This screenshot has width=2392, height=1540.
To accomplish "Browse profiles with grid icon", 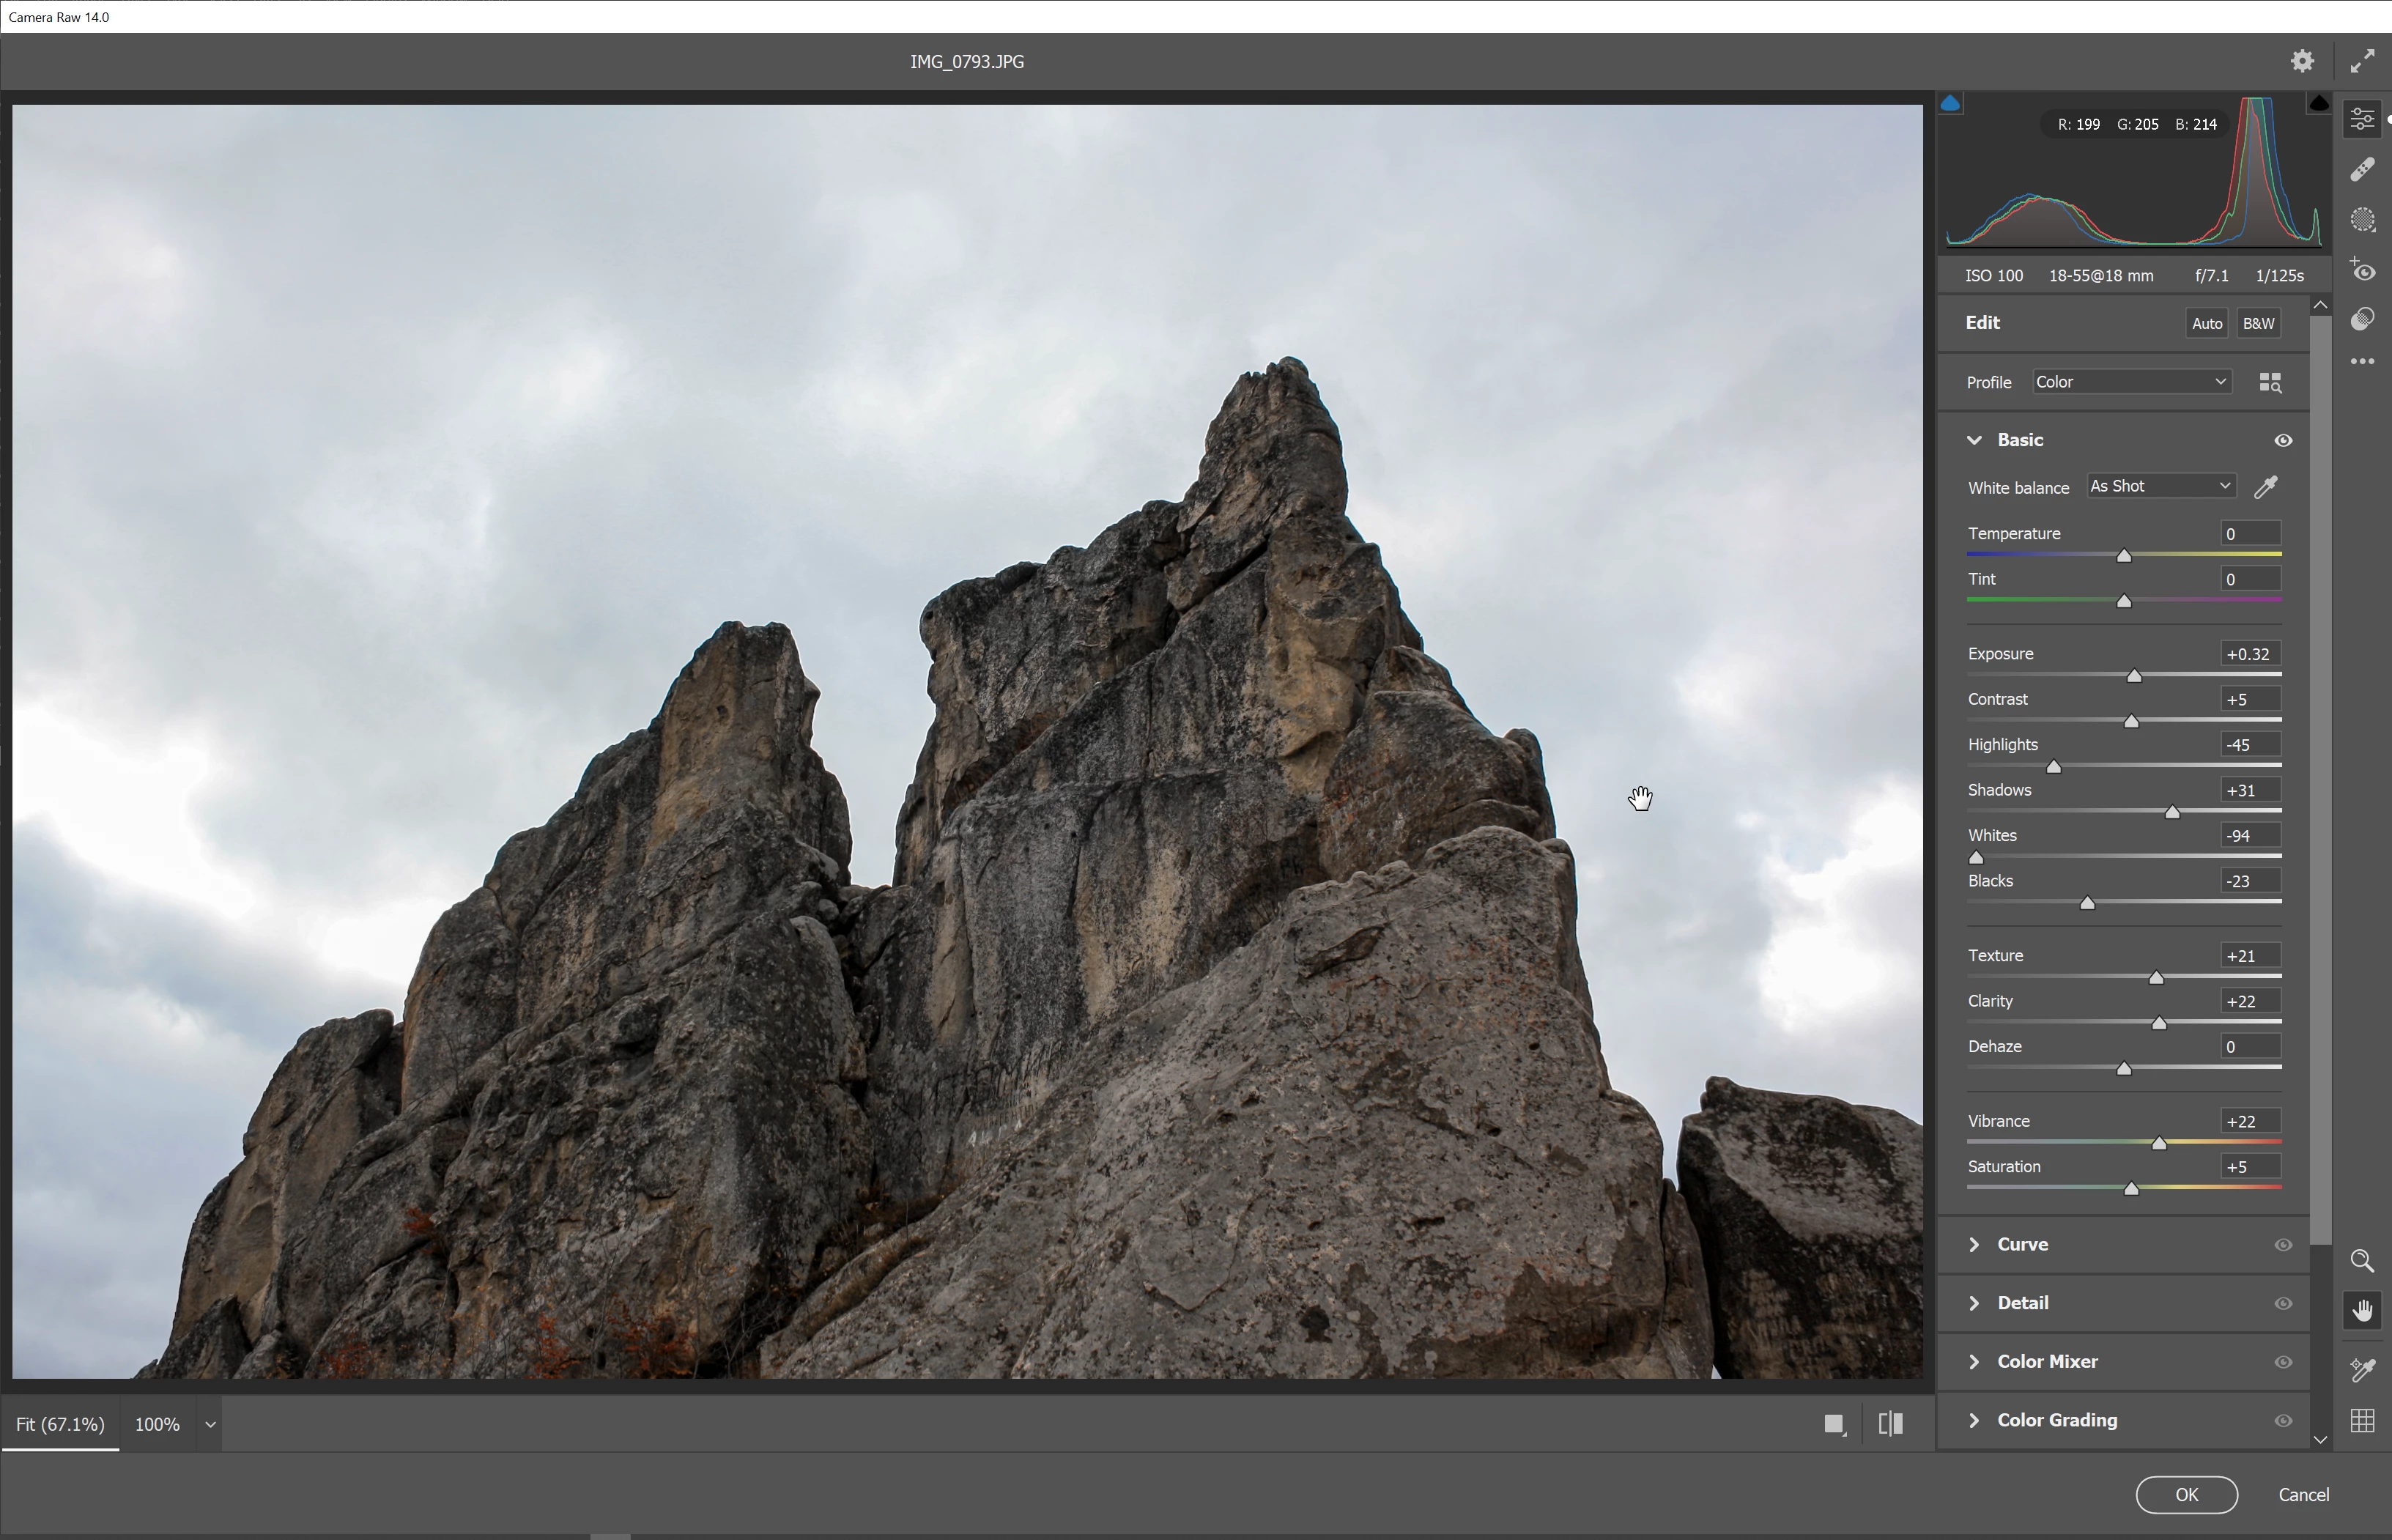I will pos(2270,383).
